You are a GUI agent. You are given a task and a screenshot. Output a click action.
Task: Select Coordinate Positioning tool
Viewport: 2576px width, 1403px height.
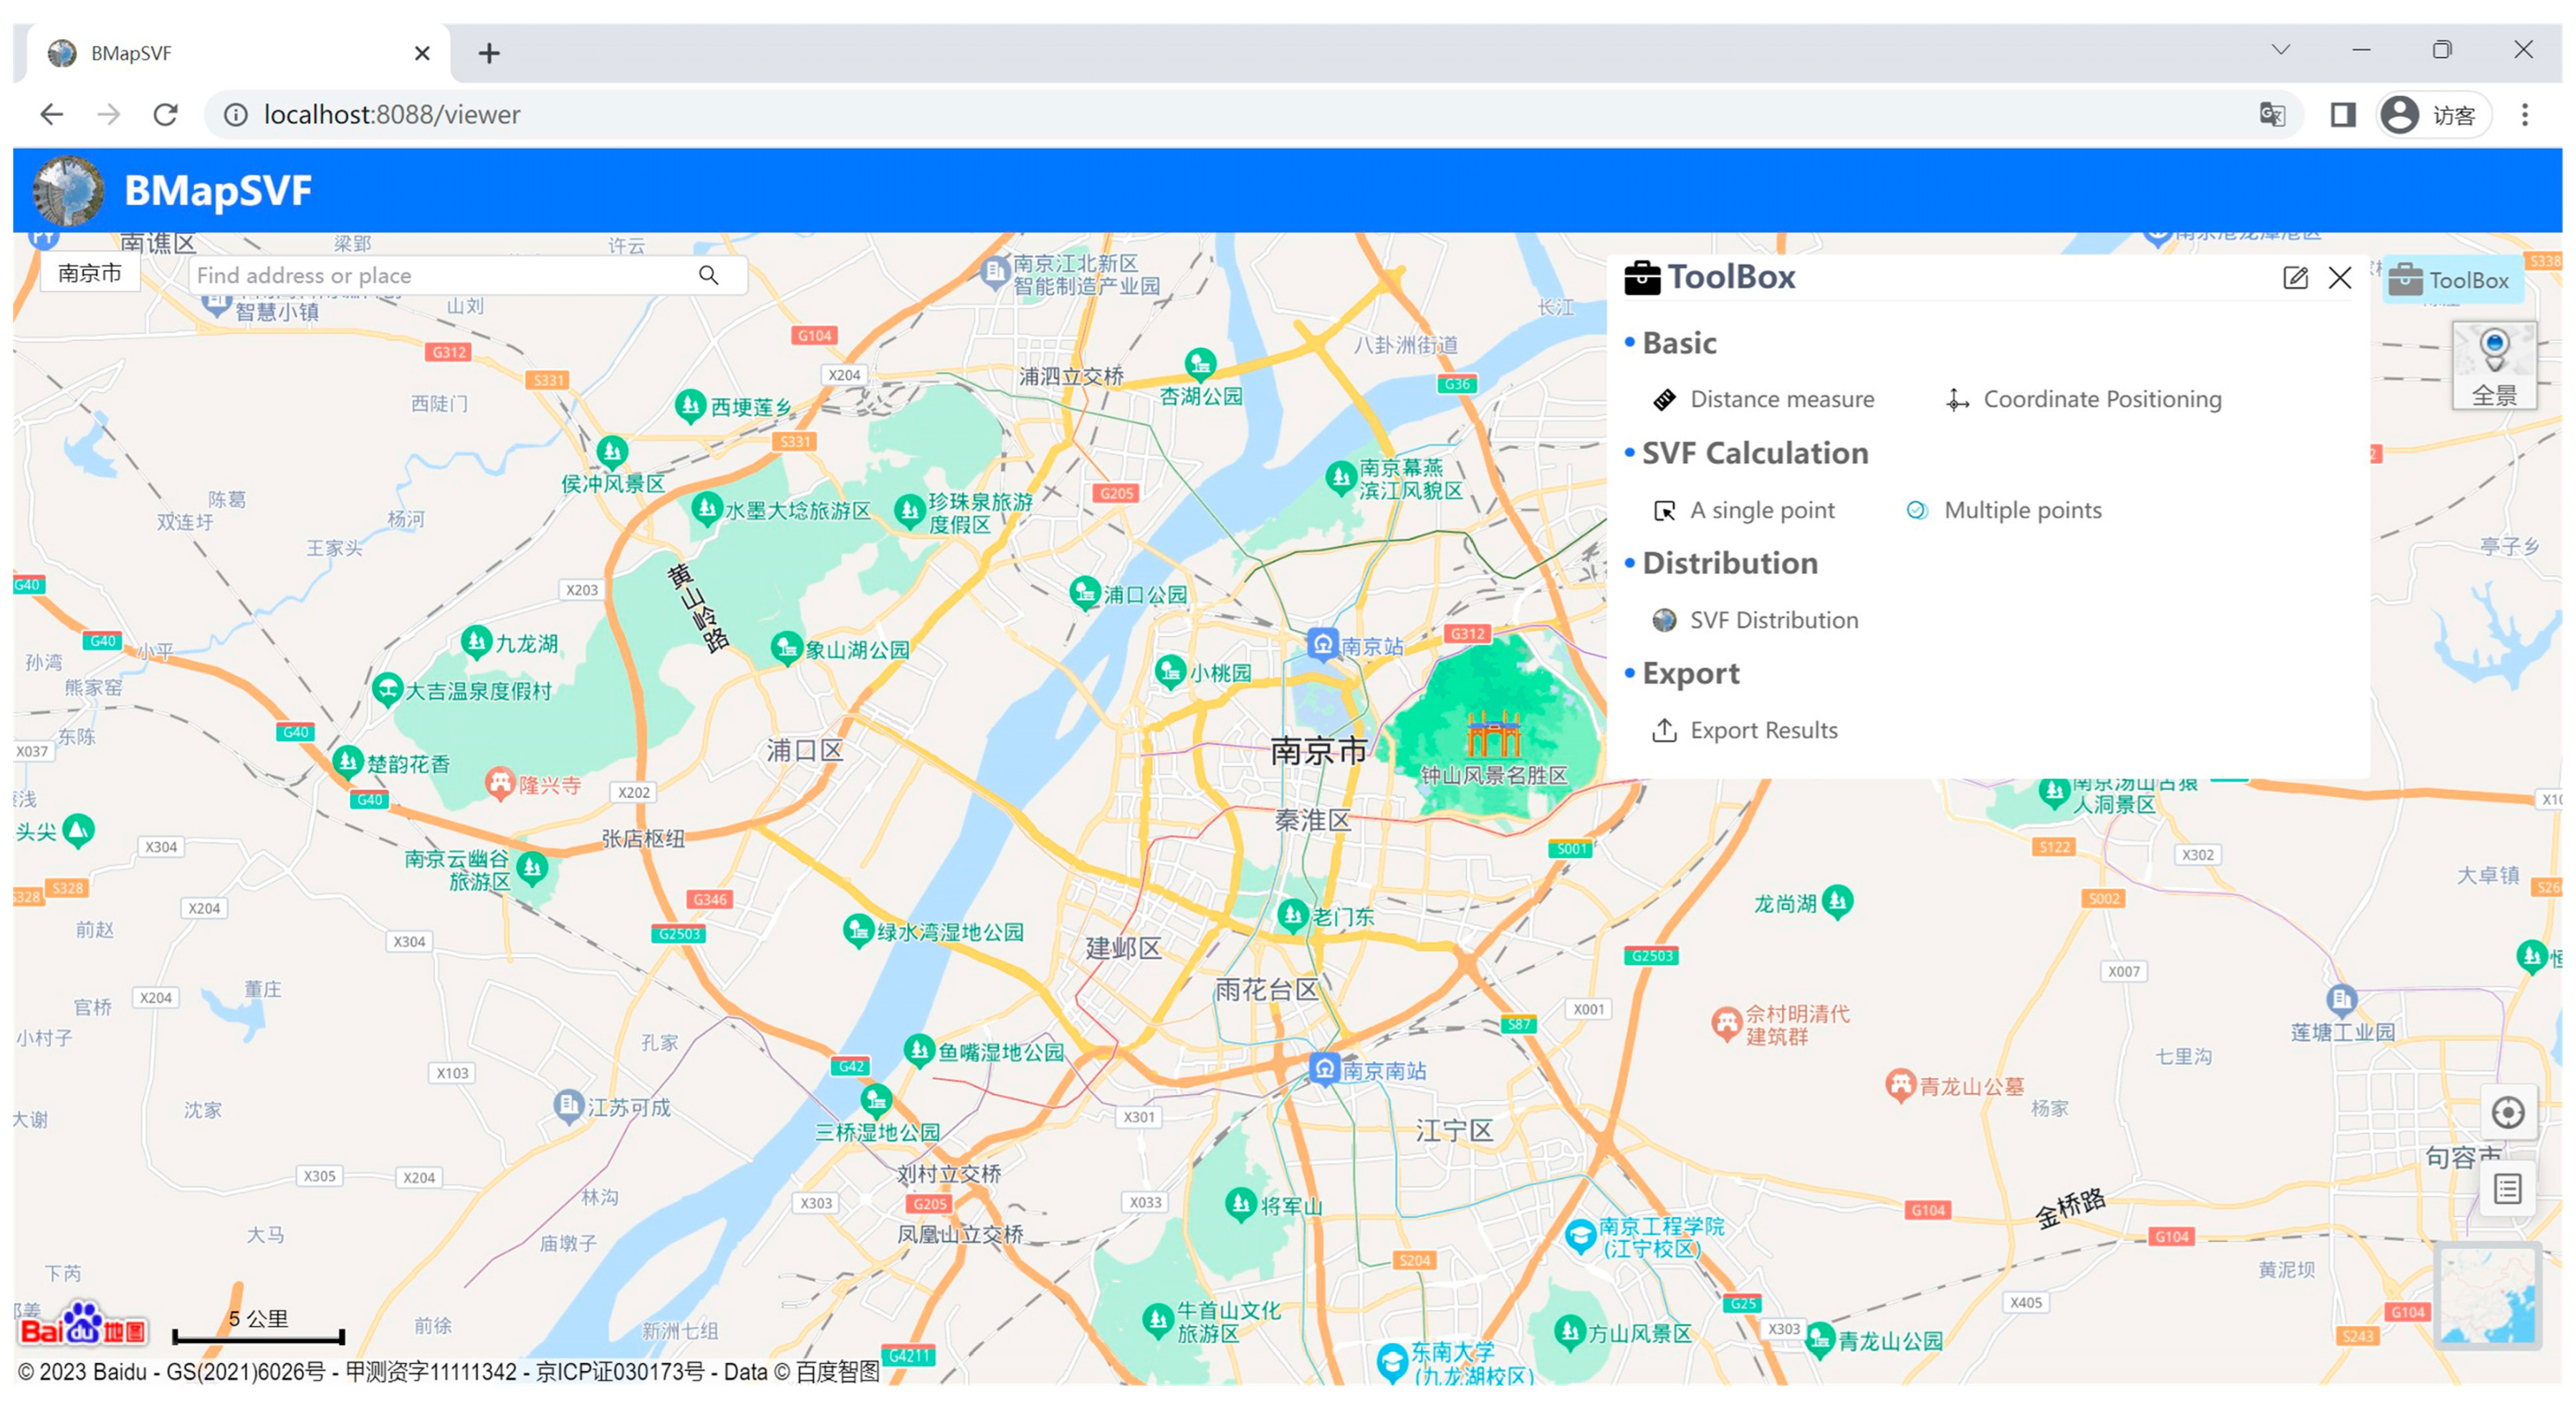pyautogui.click(x=2101, y=400)
